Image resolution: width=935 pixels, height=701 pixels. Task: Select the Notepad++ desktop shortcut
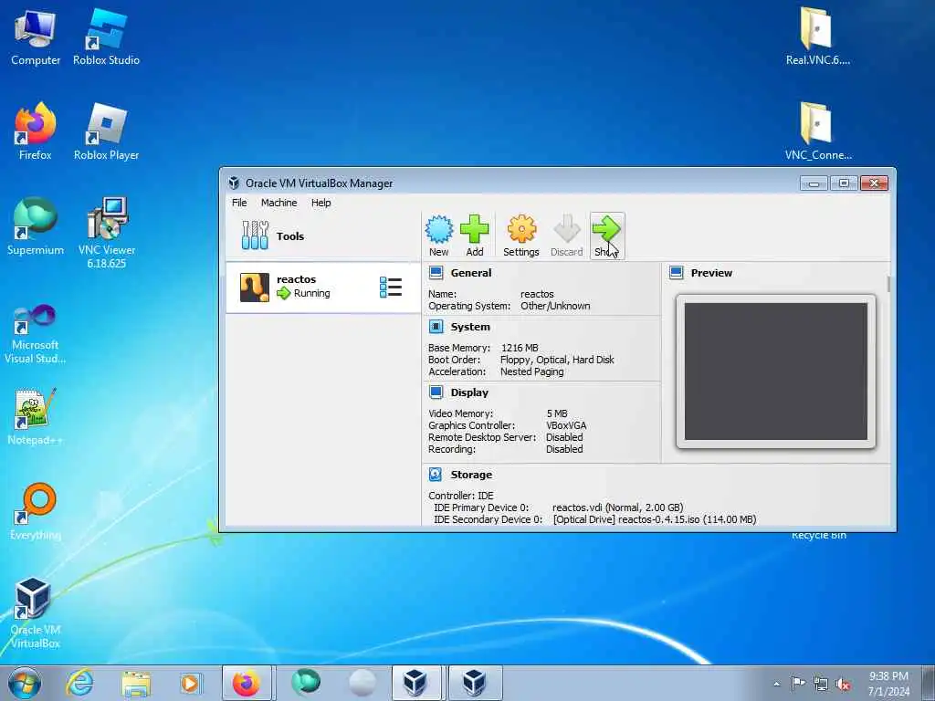(36, 417)
